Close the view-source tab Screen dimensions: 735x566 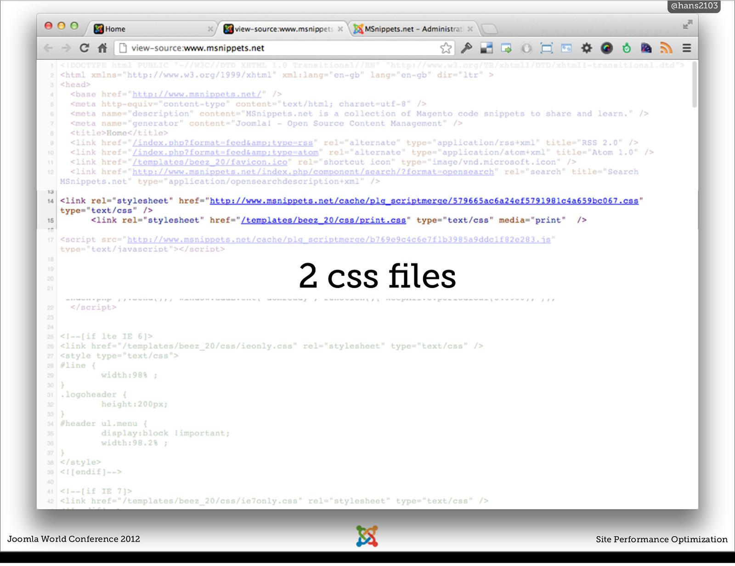(x=340, y=29)
